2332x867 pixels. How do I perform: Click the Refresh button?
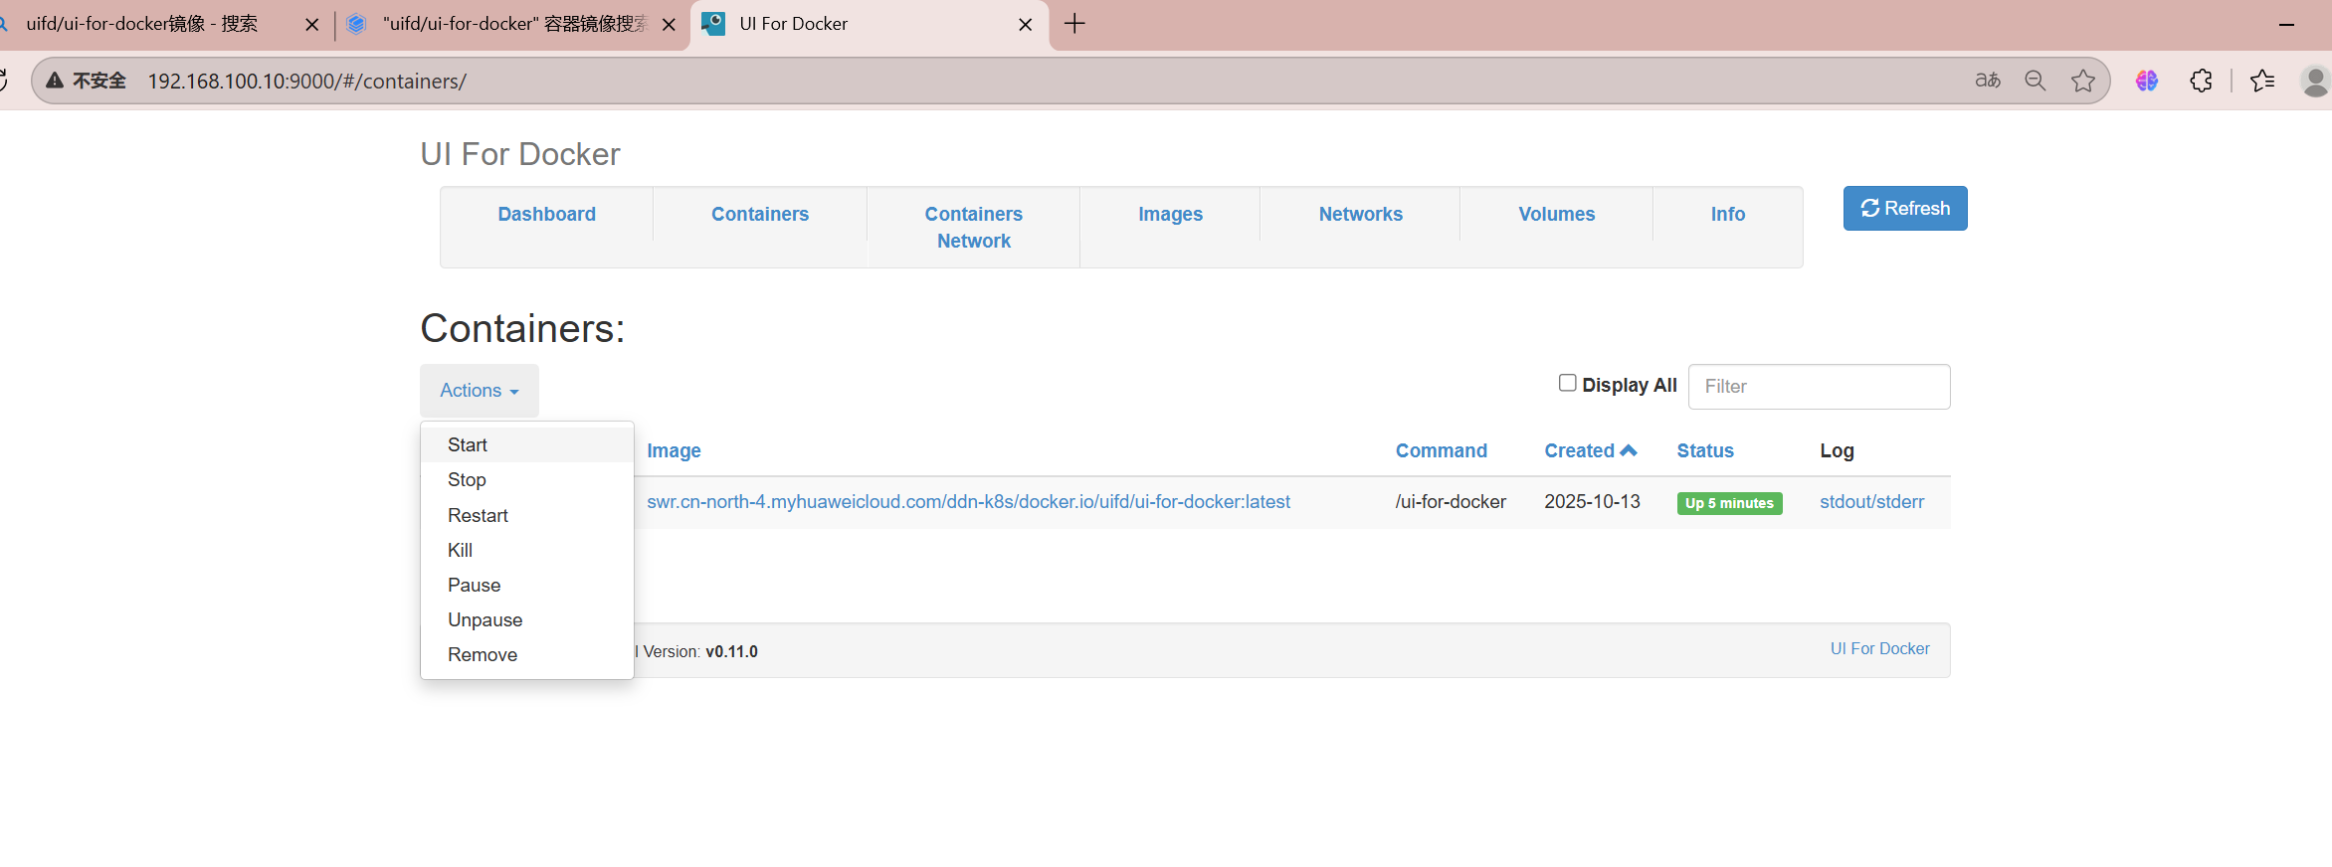click(x=1904, y=208)
